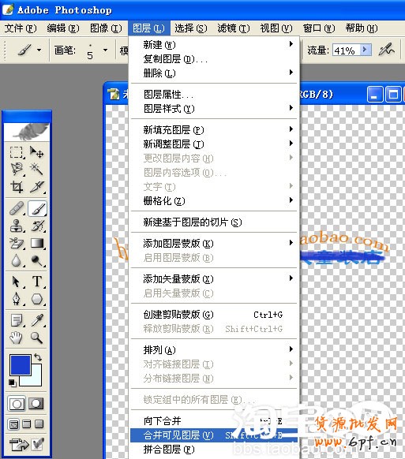Select the Magic Wand tool
The width and height of the screenshot is (405, 459).
click(36, 169)
